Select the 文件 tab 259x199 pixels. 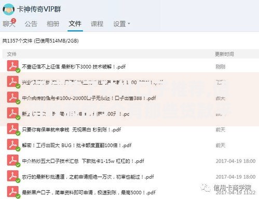pyautogui.click(x=75, y=23)
